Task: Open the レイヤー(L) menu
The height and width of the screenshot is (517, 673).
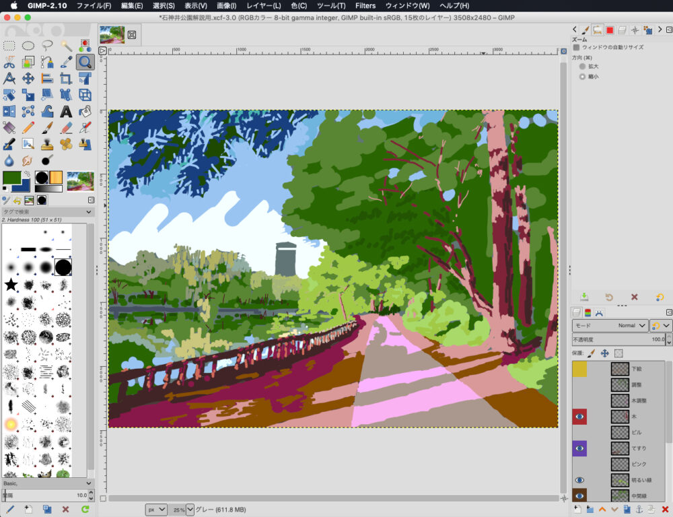Action: click(263, 5)
